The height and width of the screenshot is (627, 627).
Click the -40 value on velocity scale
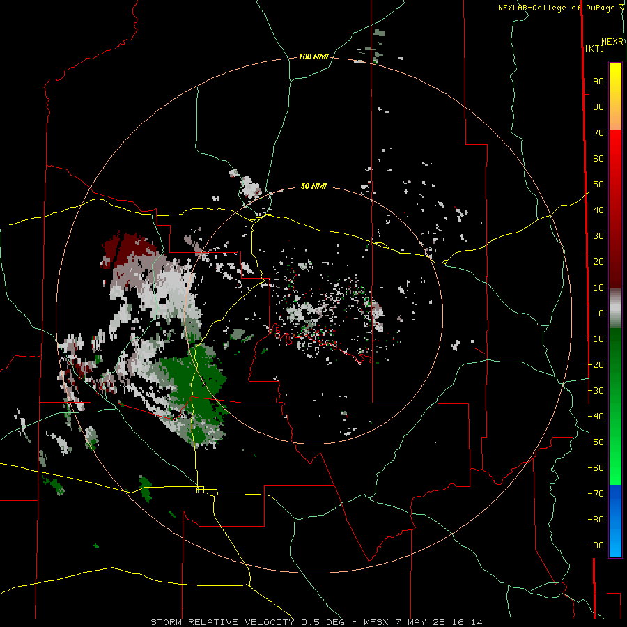tap(596, 417)
